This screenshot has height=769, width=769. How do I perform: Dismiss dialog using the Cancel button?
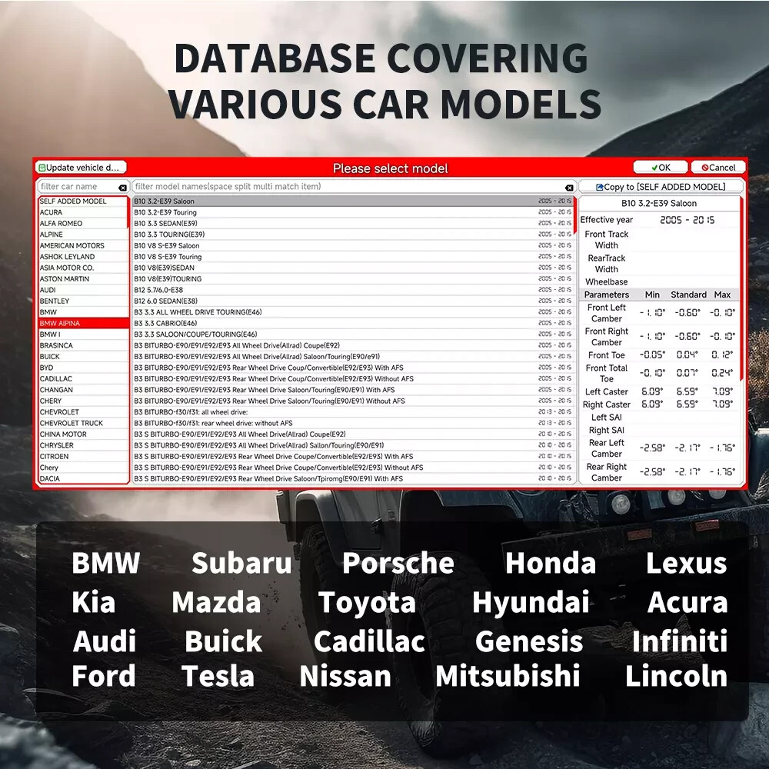click(x=718, y=168)
